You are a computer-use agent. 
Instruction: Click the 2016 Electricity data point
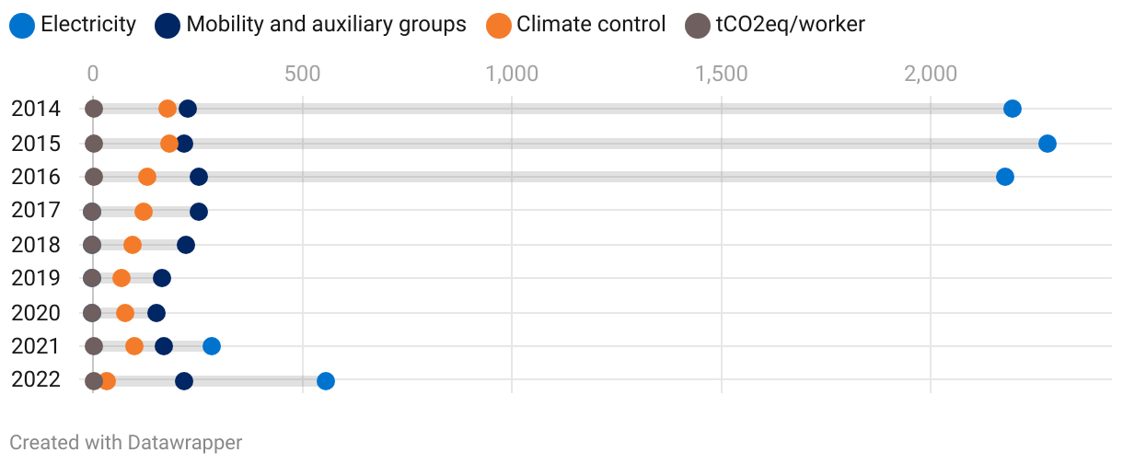click(1005, 177)
